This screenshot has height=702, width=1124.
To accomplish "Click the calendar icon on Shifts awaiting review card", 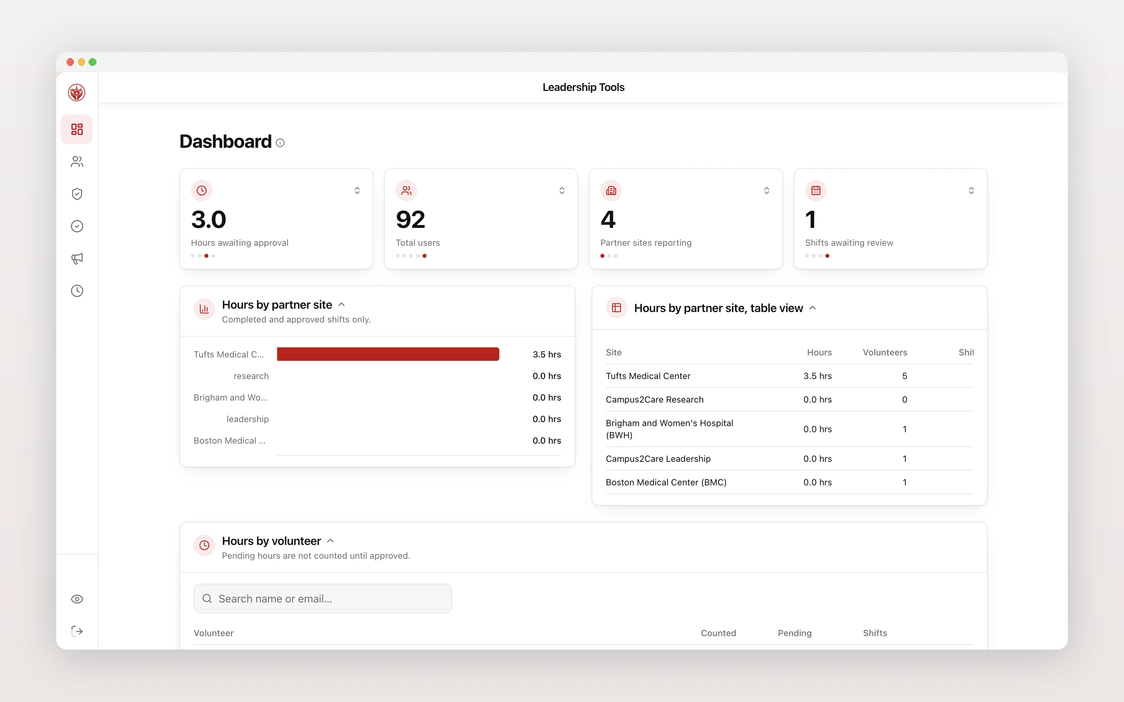I will (816, 190).
